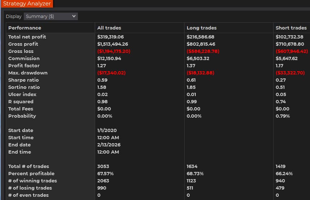
Task: Click winning trades value 2063
Action: tap(103, 181)
